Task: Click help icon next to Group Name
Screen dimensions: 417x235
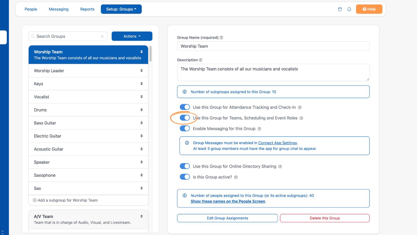Action: click(221, 38)
